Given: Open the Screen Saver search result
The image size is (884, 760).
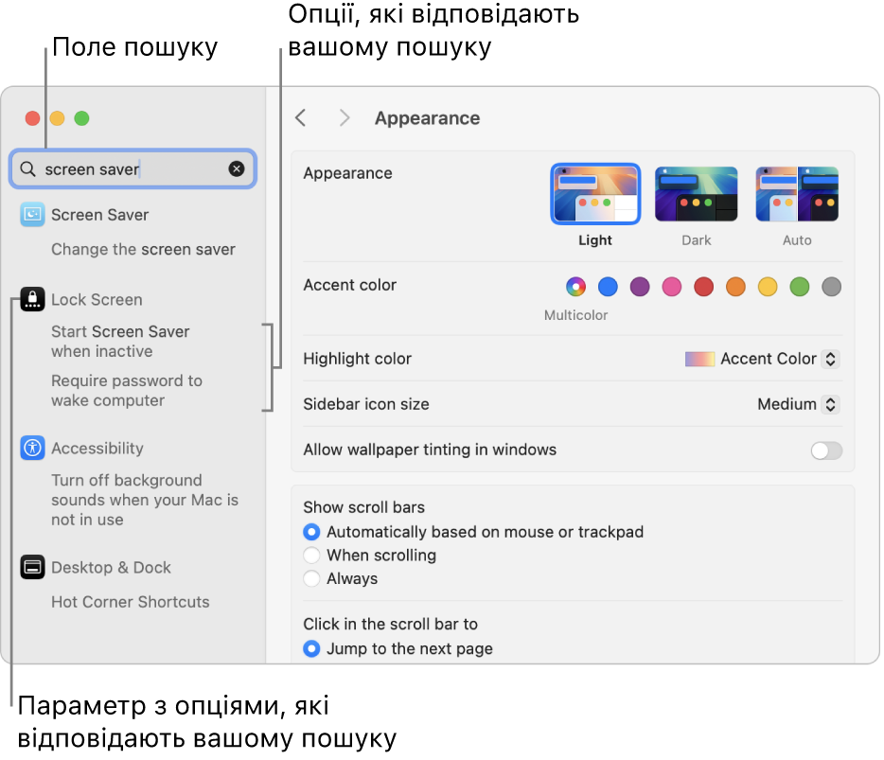Looking at the screenshot, I should (x=99, y=215).
